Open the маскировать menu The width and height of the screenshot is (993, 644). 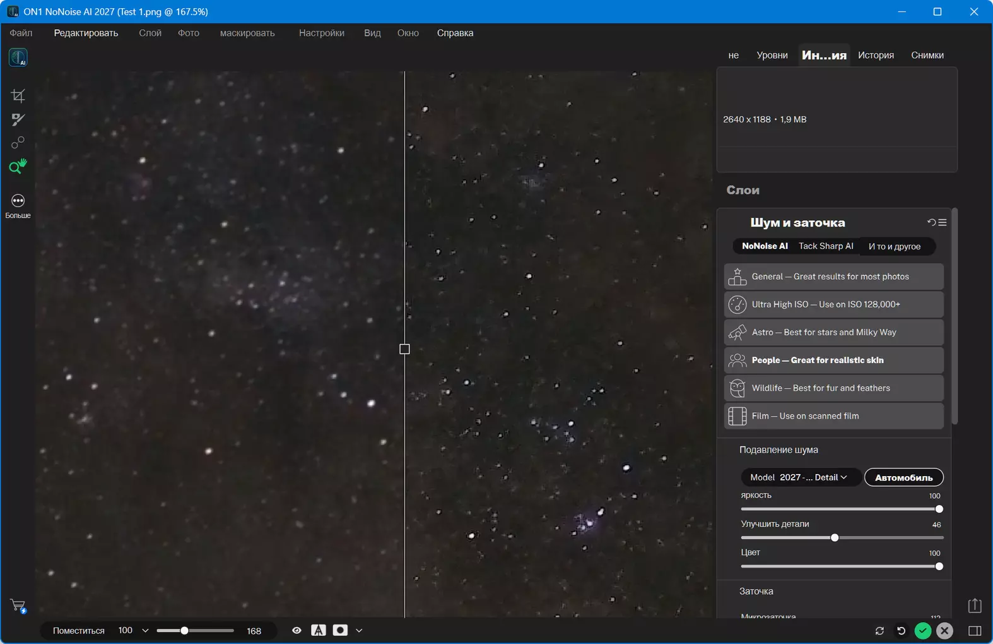tap(247, 33)
